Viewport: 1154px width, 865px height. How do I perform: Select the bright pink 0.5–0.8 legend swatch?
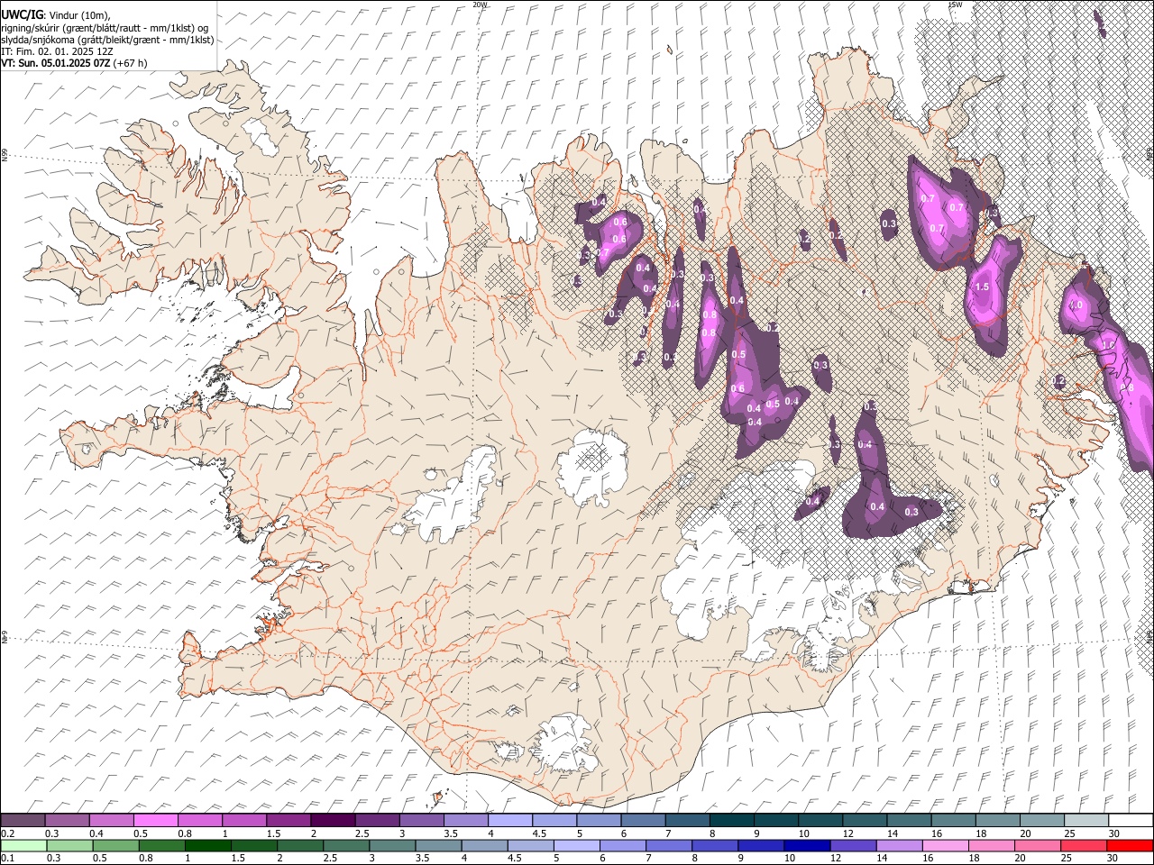click(x=155, y=821)
